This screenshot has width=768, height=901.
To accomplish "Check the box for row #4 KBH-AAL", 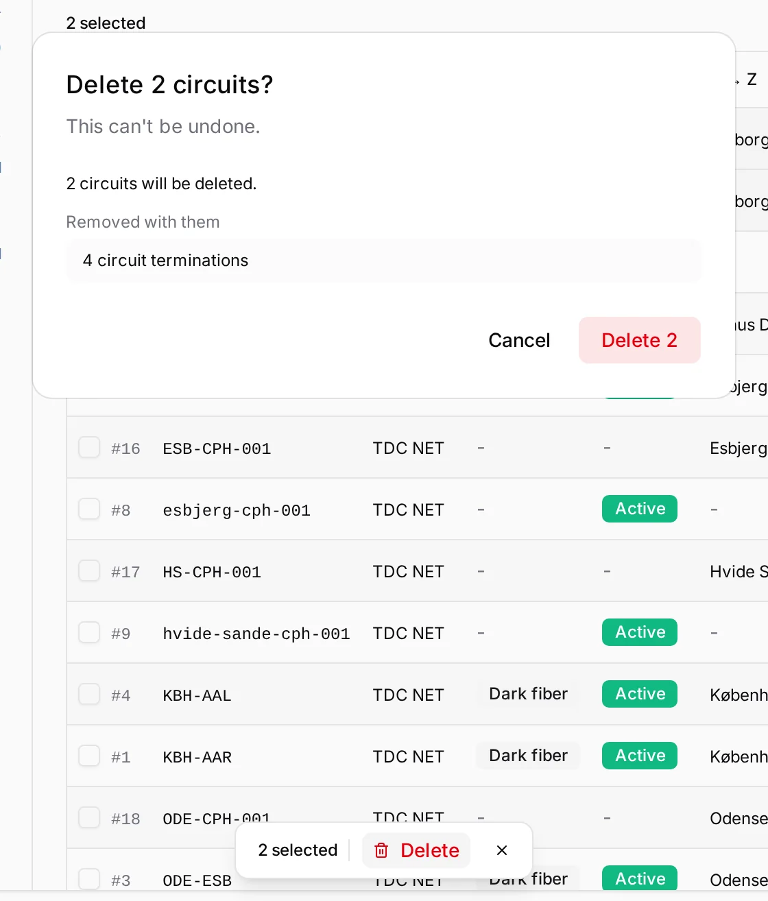I will [89, 695].
